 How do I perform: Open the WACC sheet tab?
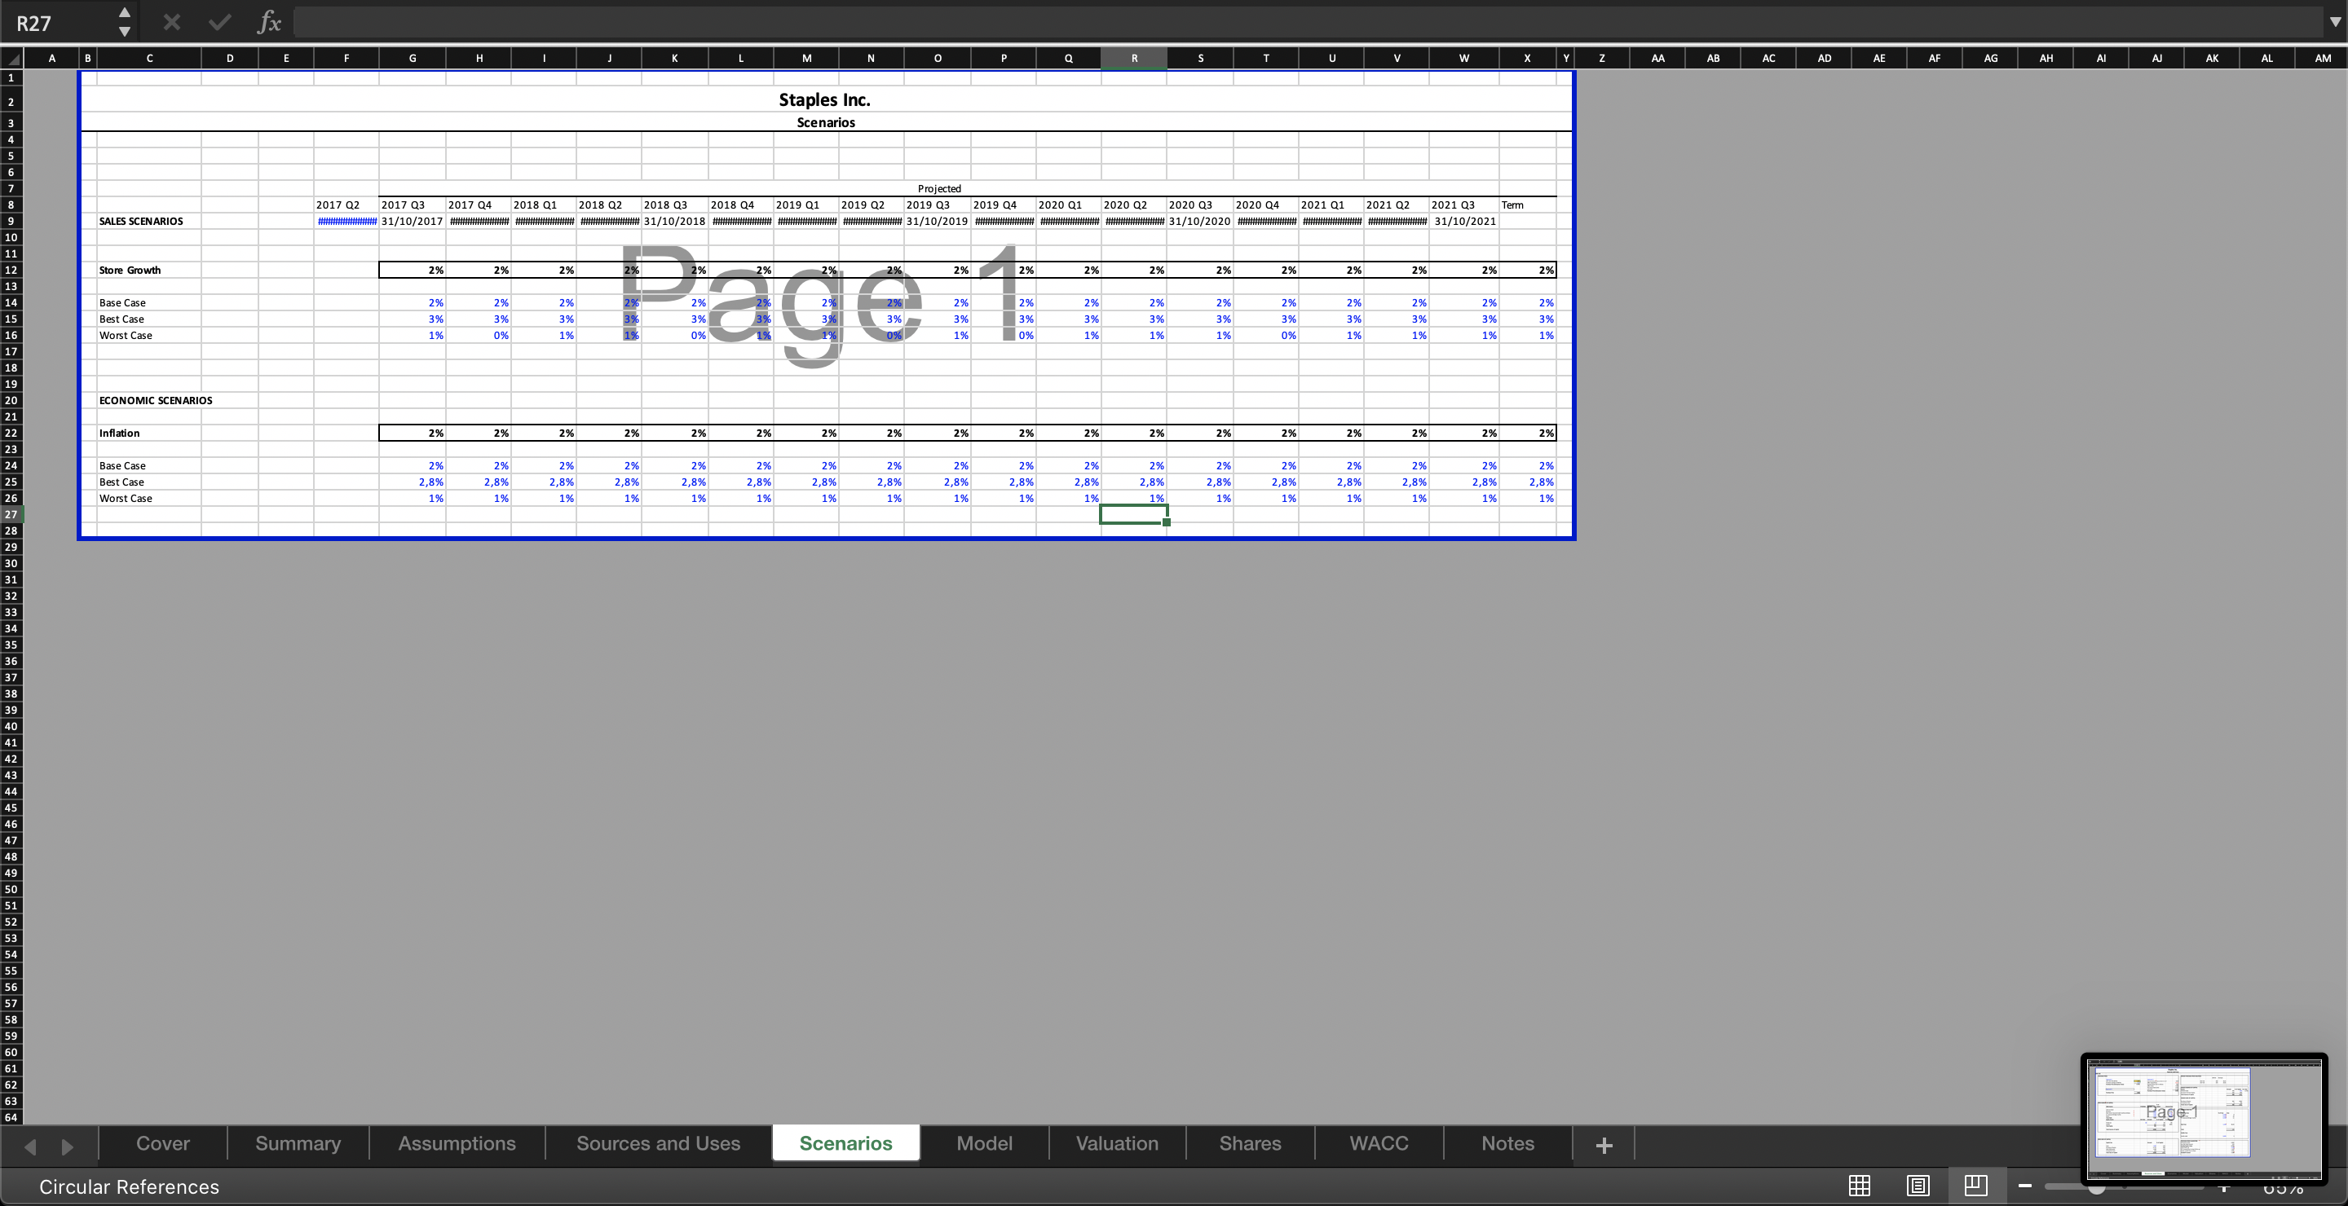(x=1379, y=1144)
